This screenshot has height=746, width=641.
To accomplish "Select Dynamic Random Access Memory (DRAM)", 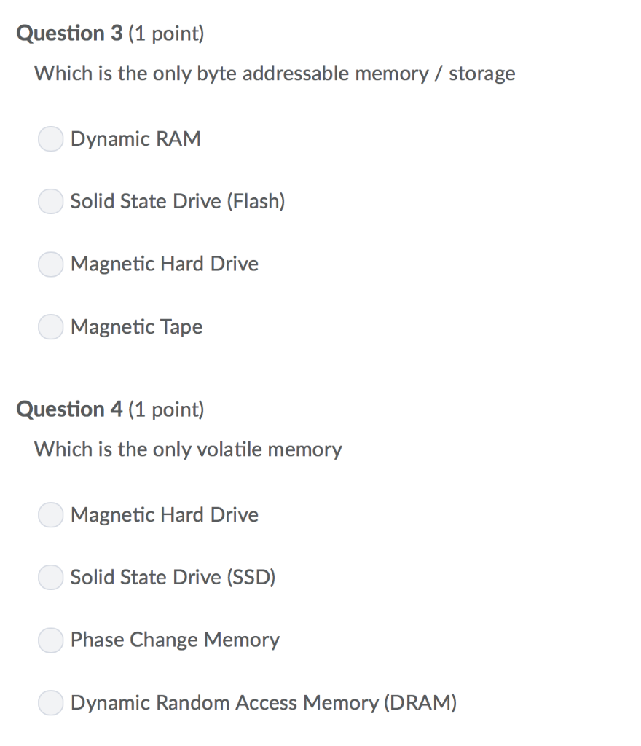I will pos(50,702).
